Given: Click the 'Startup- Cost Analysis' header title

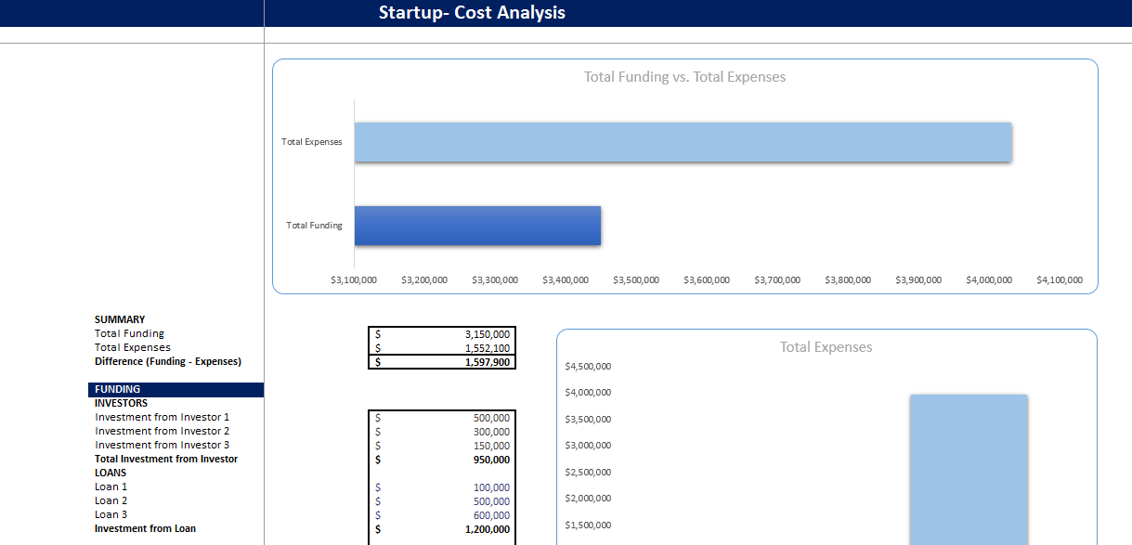Looking at the screenshot, I should point(473,12).
